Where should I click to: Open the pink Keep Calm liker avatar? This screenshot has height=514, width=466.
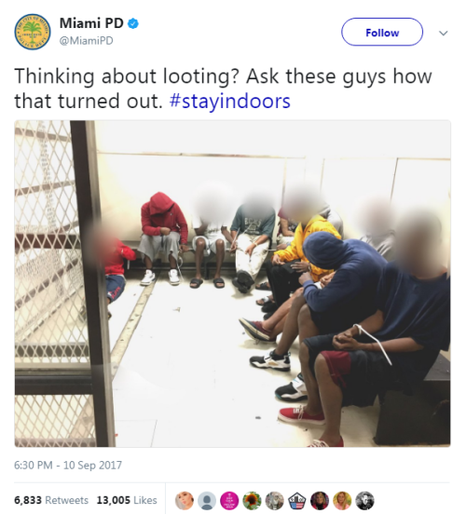(229, 501)
